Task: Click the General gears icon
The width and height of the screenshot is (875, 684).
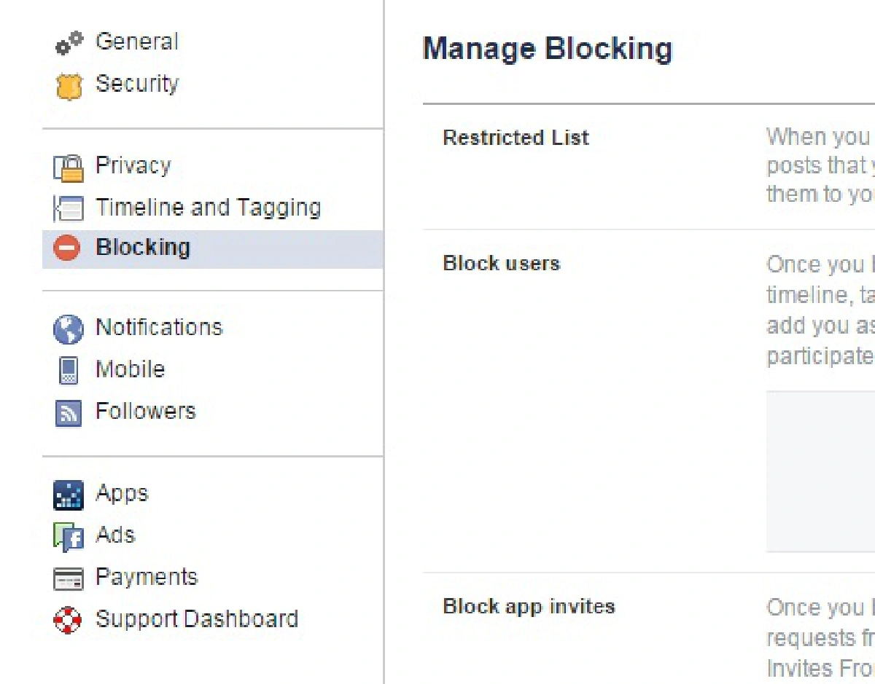Action: pos(69,44)
